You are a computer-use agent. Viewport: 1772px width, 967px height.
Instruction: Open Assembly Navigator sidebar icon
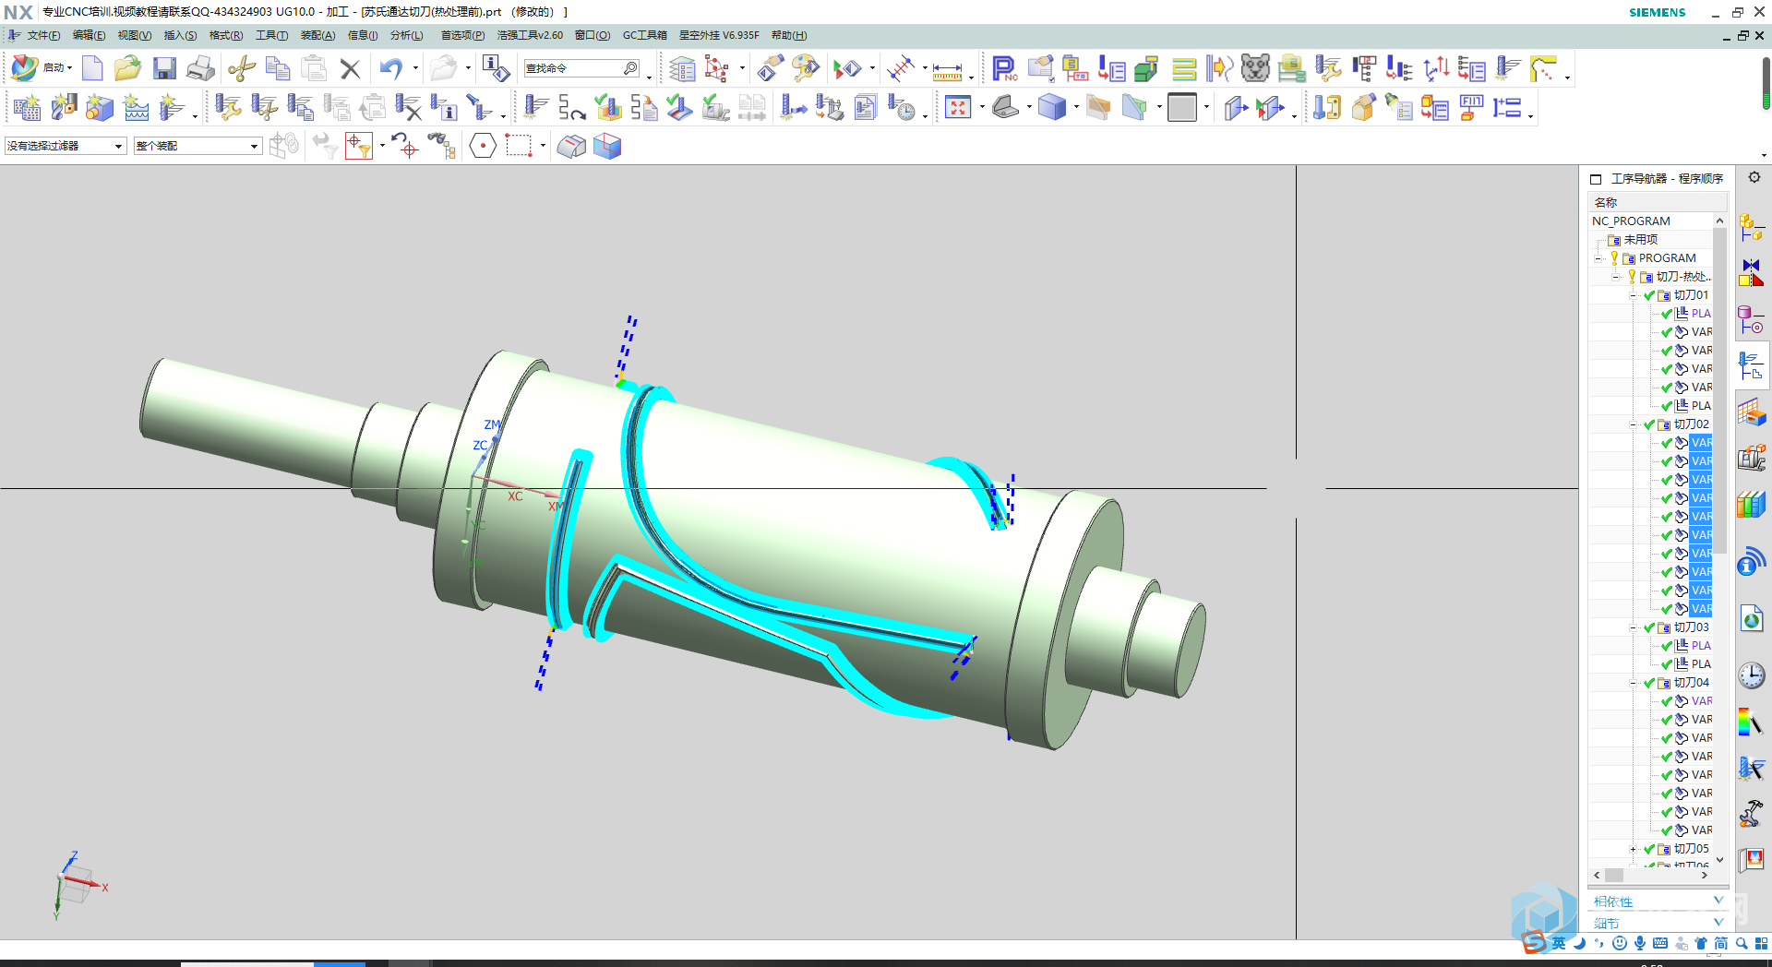[x=1751, y=226]
